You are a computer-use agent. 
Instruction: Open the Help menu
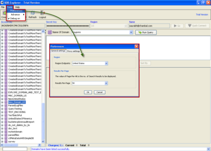[x=17, y=7]
